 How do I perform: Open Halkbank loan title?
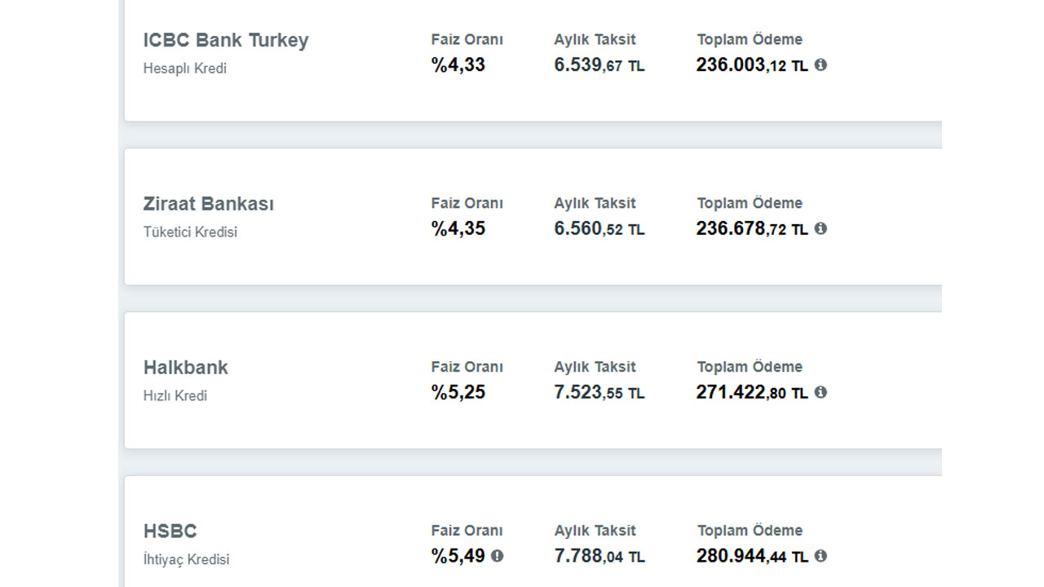(186, 368)
